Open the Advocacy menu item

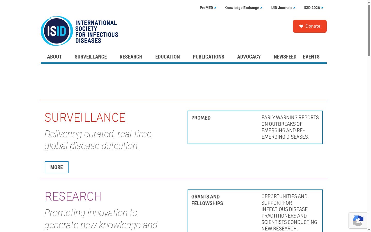tap(249, 57)
